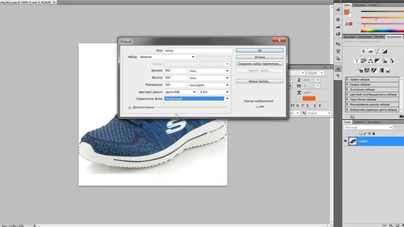Click the Device Central button
404x227 pixels.
pos(259,81)
